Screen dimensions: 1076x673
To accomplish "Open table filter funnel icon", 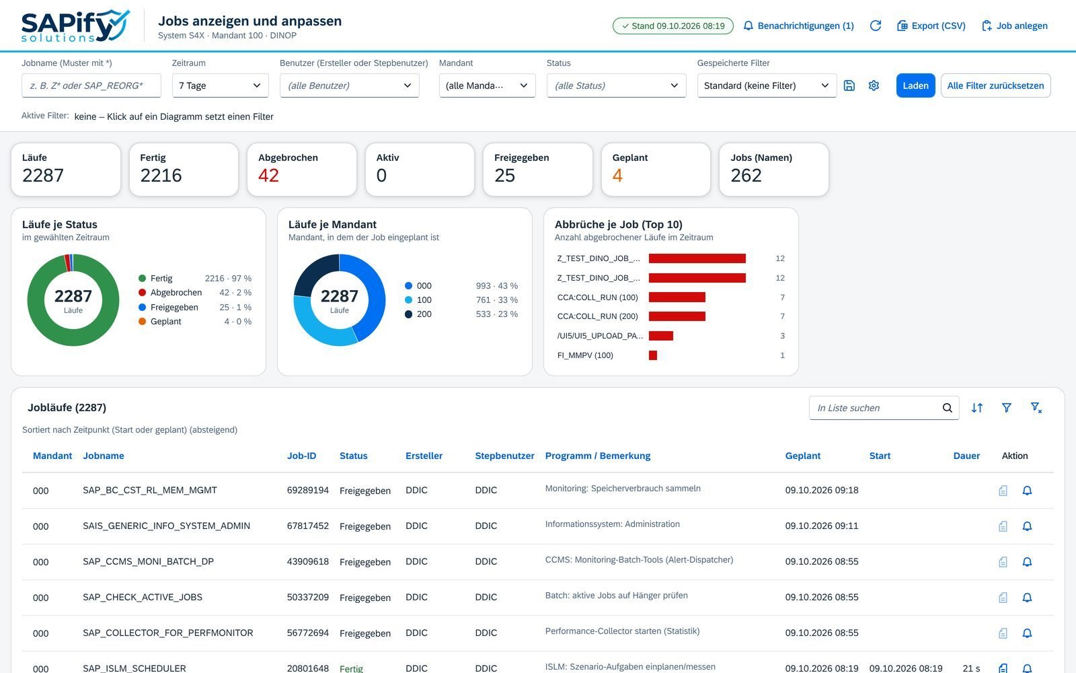I will pos(1007,408).
